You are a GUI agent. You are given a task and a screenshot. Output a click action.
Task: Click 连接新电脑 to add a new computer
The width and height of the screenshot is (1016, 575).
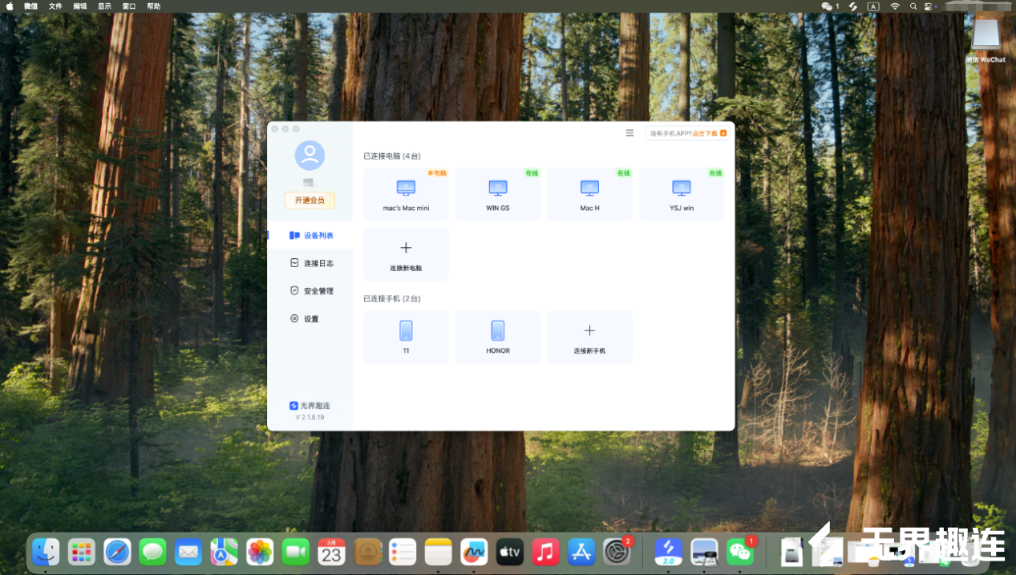pos(406,254)
